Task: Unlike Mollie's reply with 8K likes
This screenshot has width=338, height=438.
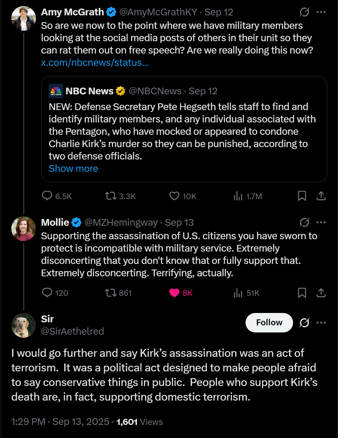Action: point(181,293)
